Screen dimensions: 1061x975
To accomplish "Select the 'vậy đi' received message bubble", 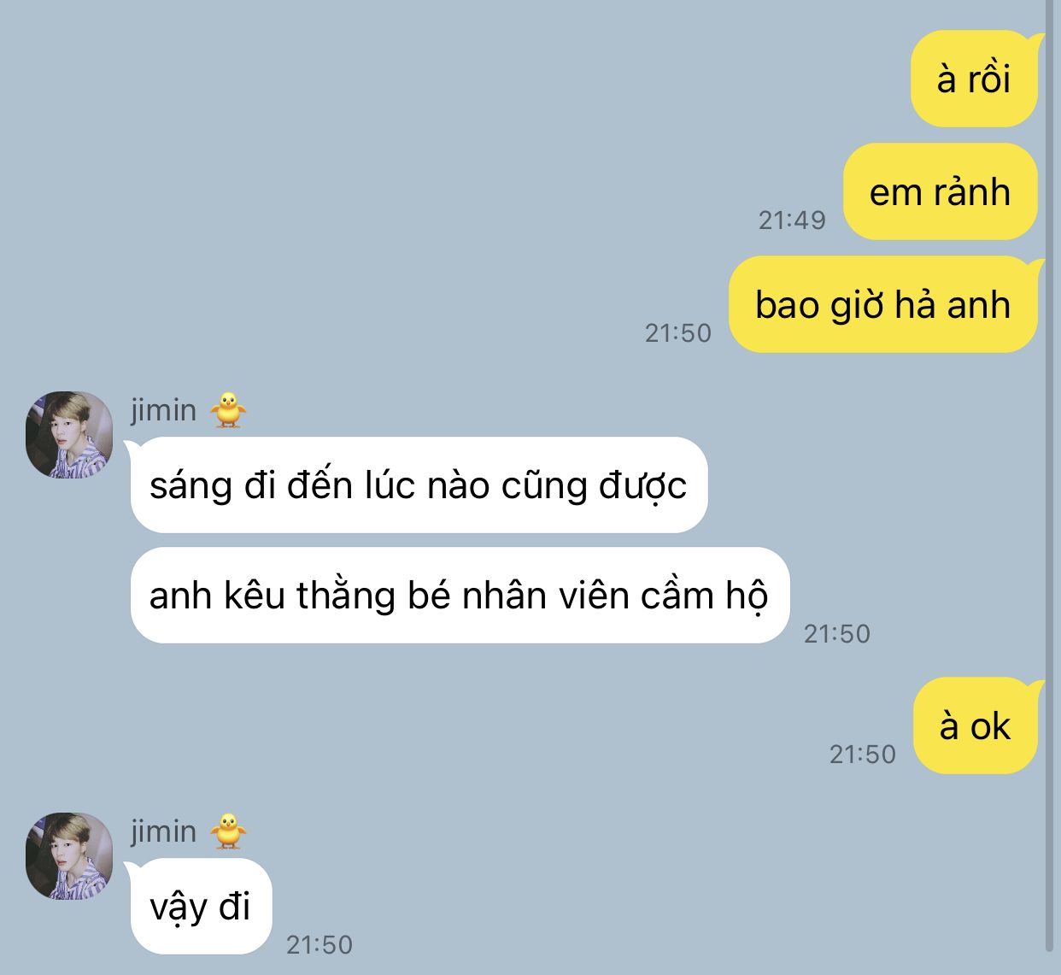I will tap(201, 906).
